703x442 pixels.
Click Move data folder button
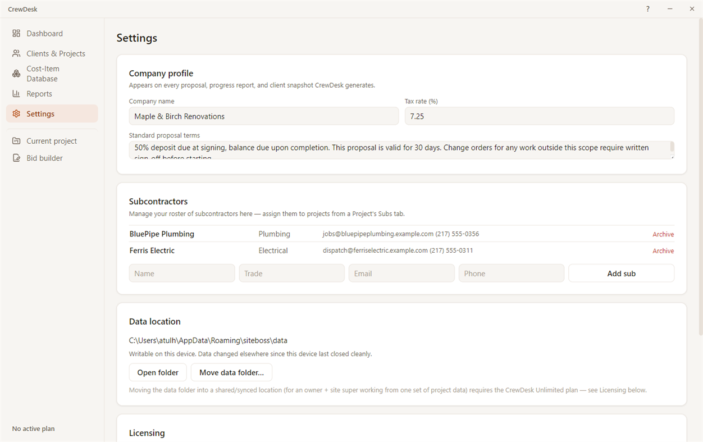(231, 372)
